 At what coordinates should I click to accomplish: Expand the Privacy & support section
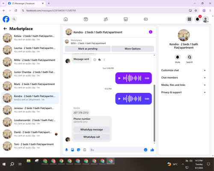[x=184, y=92]
